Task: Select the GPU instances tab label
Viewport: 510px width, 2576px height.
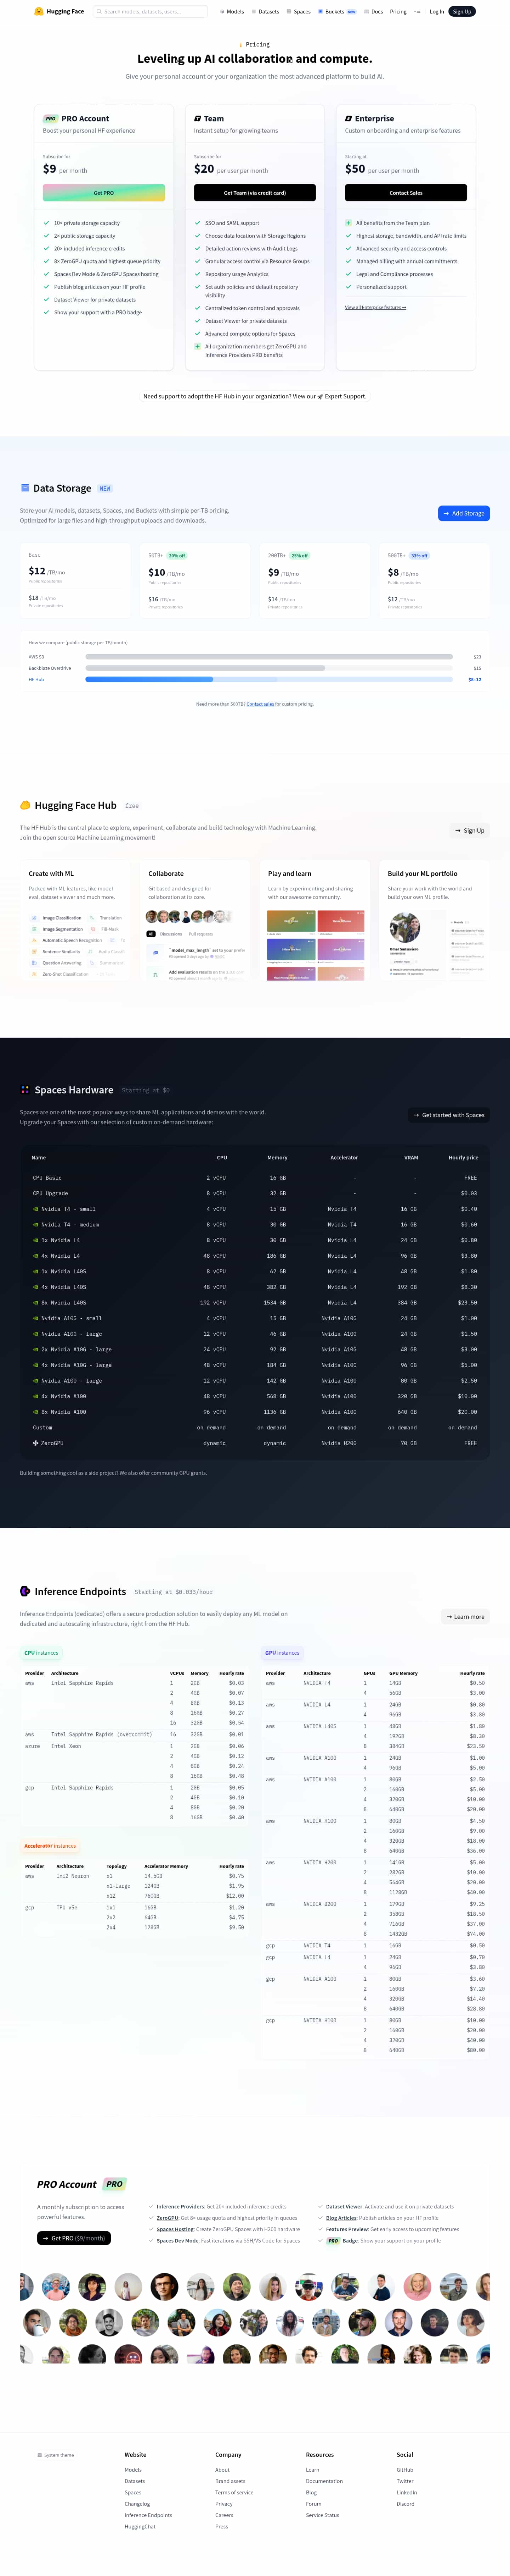Action: (282, 1653)
